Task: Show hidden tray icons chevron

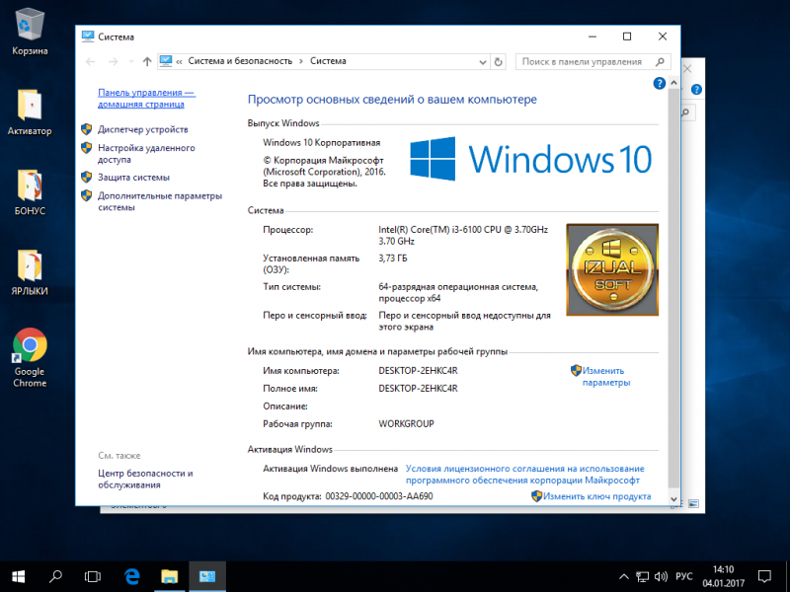Action: [x=624, y=577]
